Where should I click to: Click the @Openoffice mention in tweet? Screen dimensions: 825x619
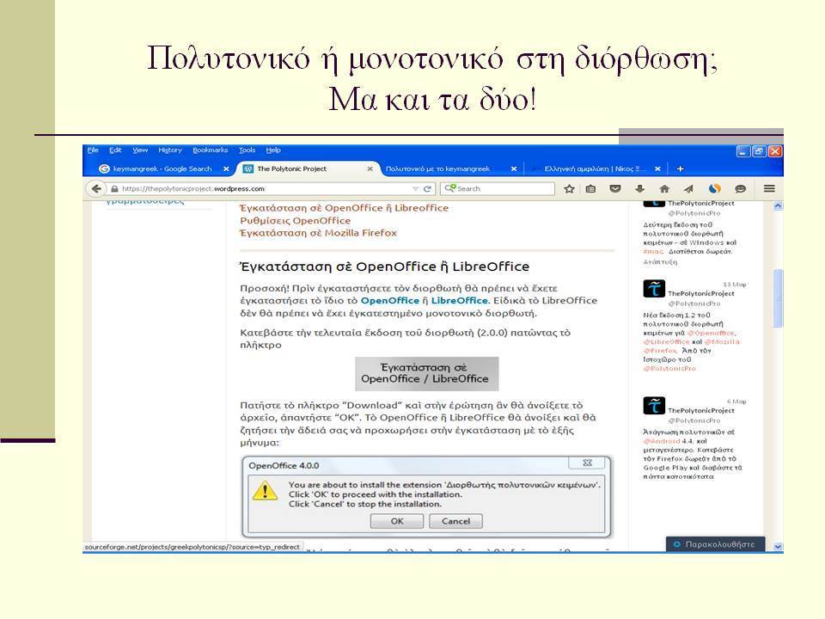[712, 333]
